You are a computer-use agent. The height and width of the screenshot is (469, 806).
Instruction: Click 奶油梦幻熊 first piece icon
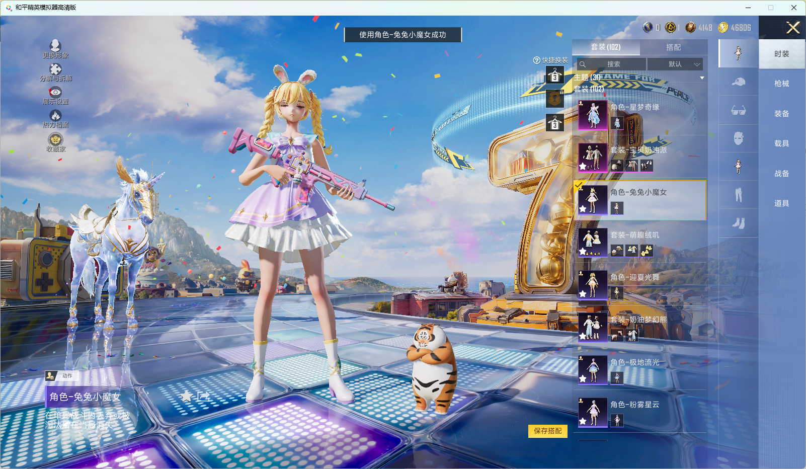[617, 335]
